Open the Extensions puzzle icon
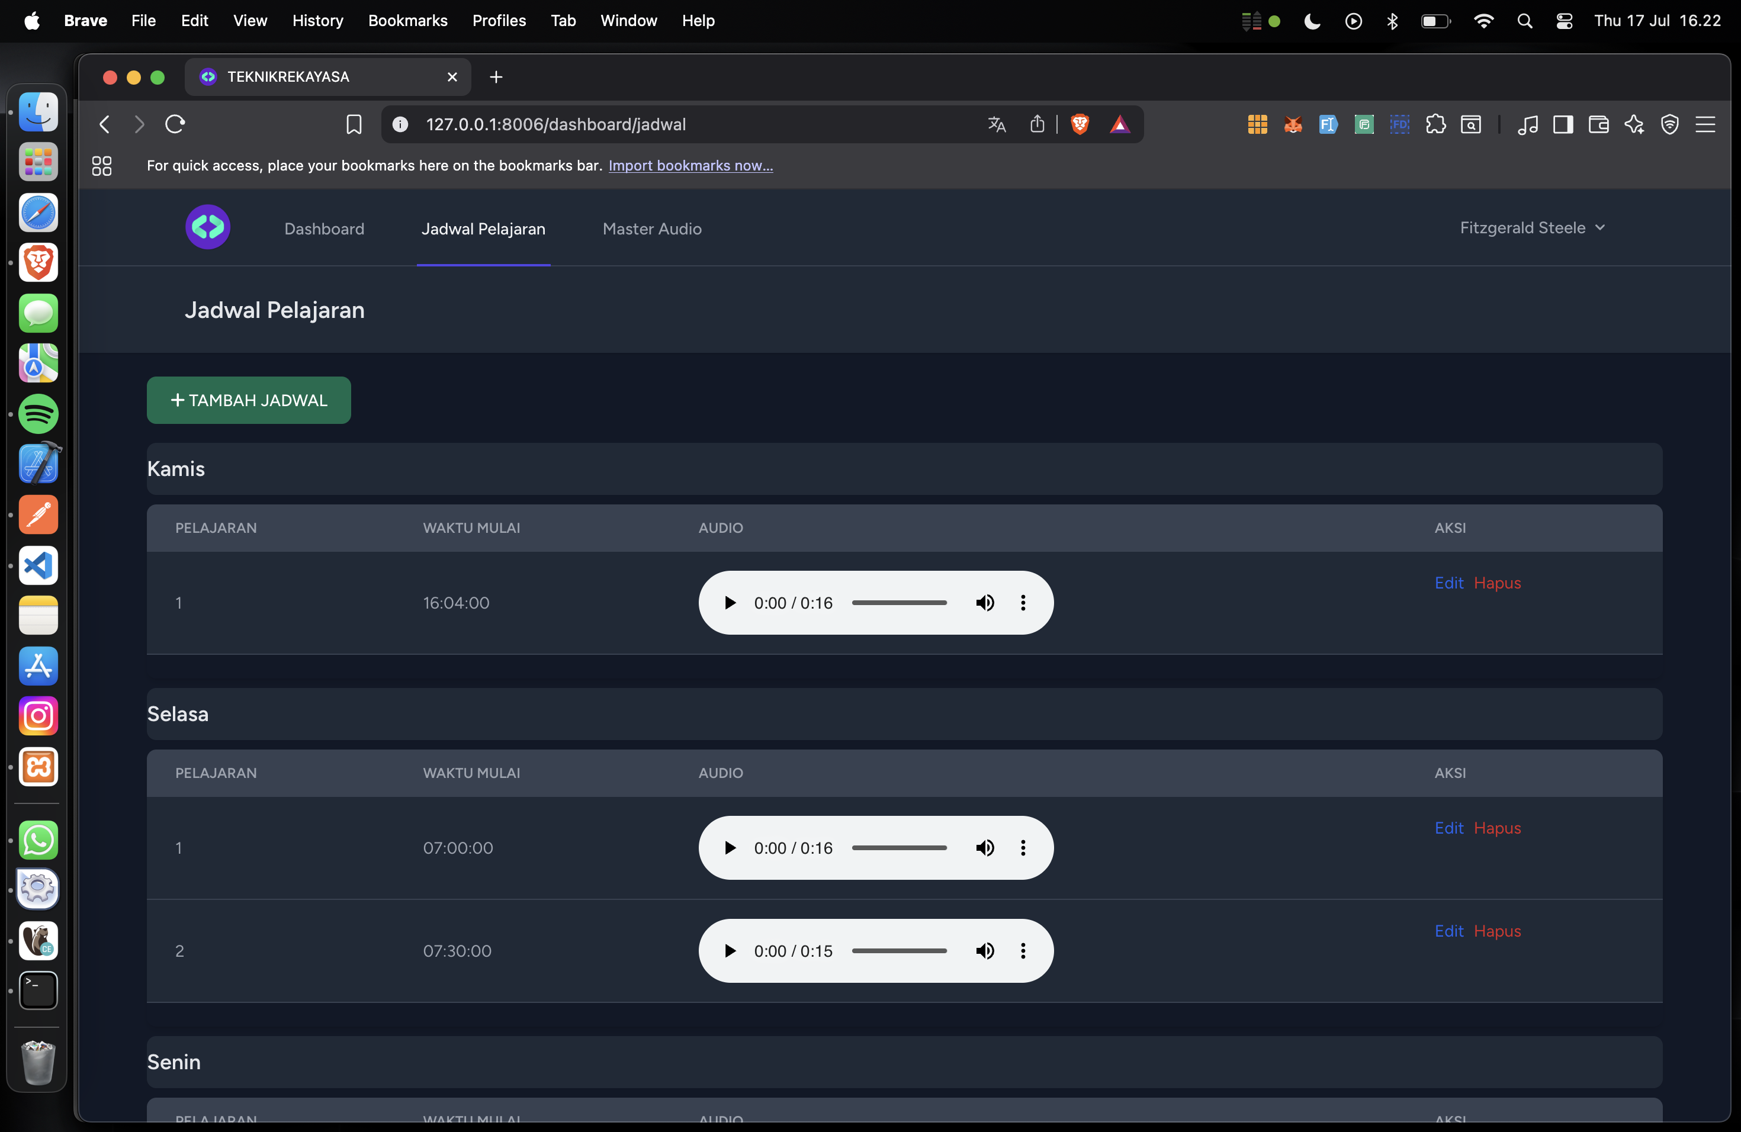Viewport: 1741px width, 1132px height. [x=1435, y=124]
